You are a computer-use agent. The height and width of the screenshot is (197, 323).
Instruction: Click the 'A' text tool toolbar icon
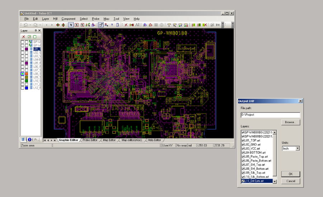[x=137, y=25]
